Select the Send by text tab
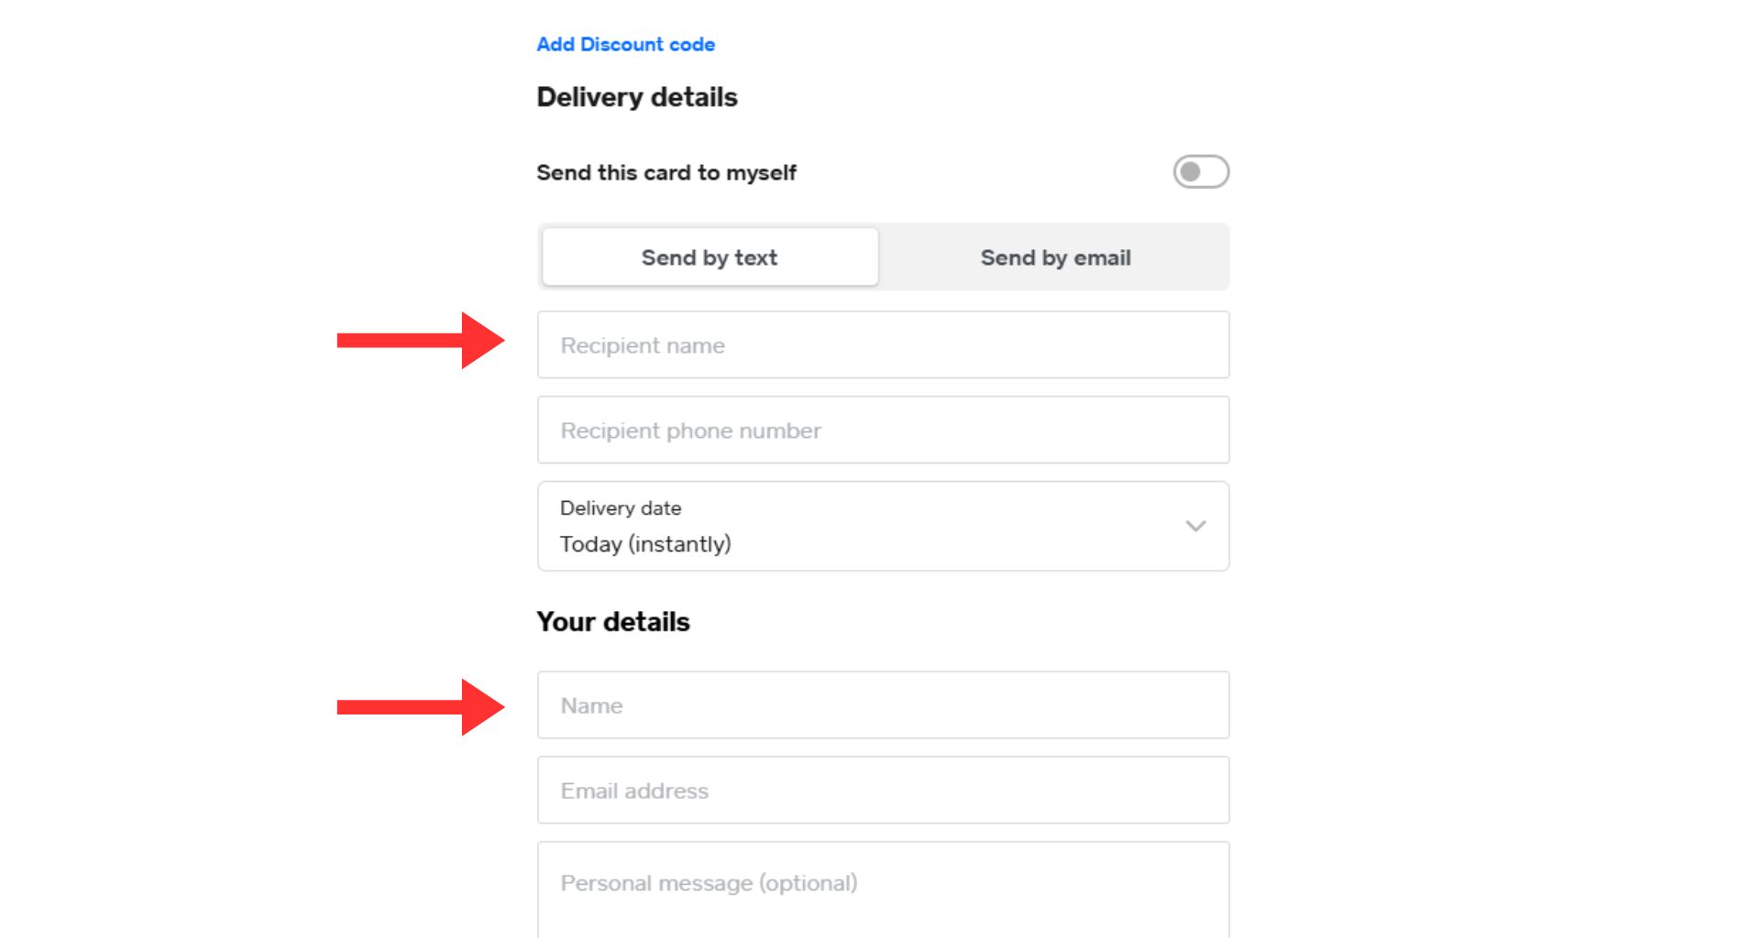Screen dimensions: 1760x938 pos(709,257)
